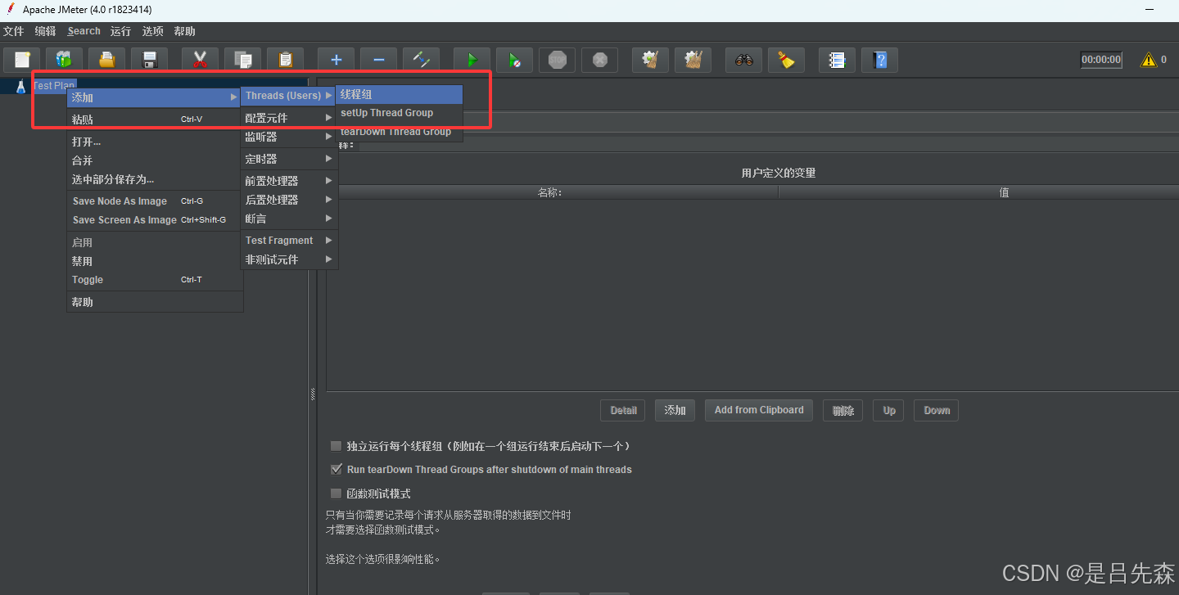Click the 00:00:00 elapsed time display

(x=1101, y=60)
